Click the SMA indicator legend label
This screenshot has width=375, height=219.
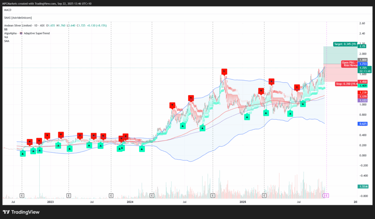click(x=7, y=41)
